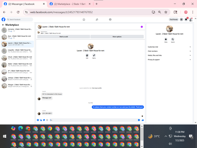Open JP conversation

point(17,72)
